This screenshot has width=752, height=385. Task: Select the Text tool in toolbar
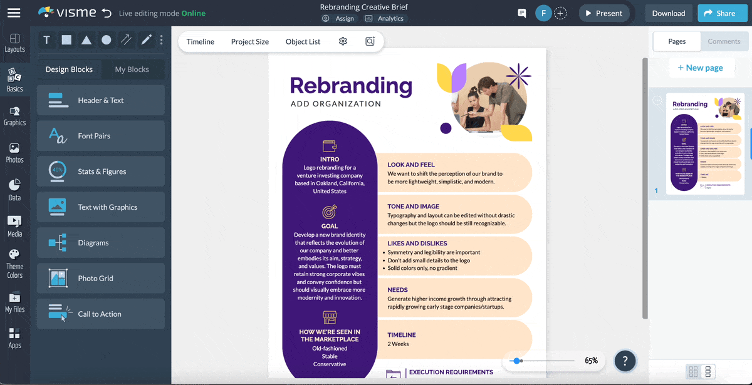pyautogui.click(x=46, y=40)
